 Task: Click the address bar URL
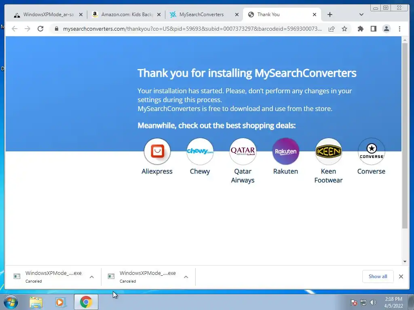tap(192, 29)
